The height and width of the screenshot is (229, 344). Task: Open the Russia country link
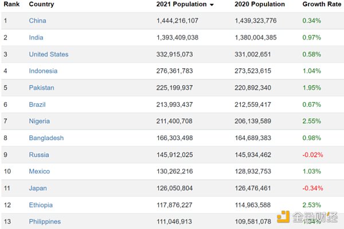pos(39,155)
